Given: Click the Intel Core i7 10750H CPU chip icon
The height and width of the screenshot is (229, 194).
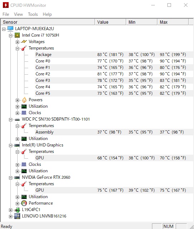Looking at the screenshot, I should pyautogui.click(x=17, y=35).
